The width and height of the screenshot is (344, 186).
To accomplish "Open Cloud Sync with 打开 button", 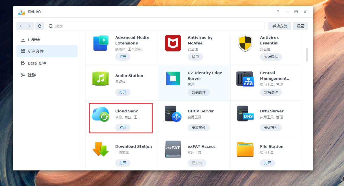I will tap(123, 127).
